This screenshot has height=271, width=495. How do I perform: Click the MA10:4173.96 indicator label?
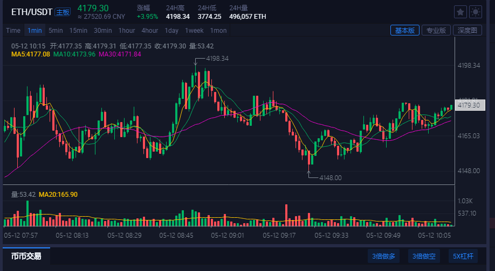coord(74,54)
